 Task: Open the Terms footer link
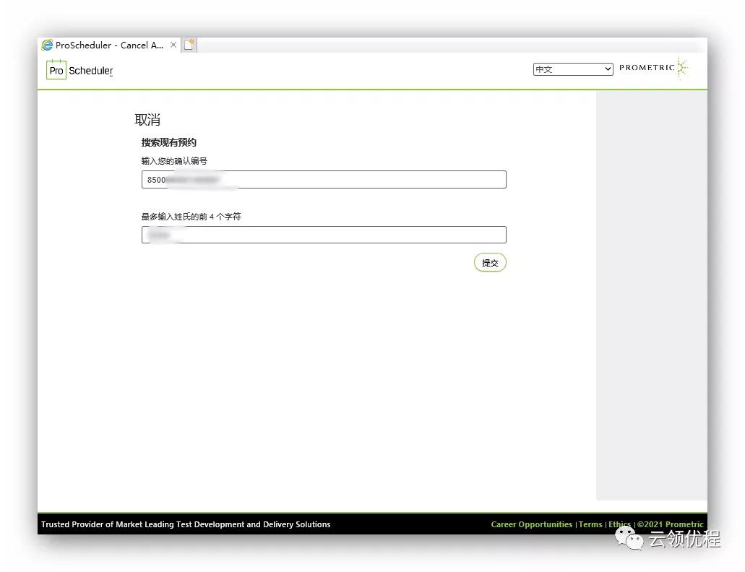pos(590,524)
